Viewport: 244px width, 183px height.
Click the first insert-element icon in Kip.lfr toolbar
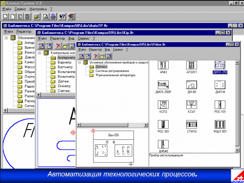[41, 46]
